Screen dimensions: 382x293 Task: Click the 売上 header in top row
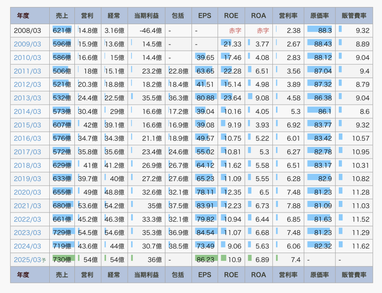pos(61,15)
